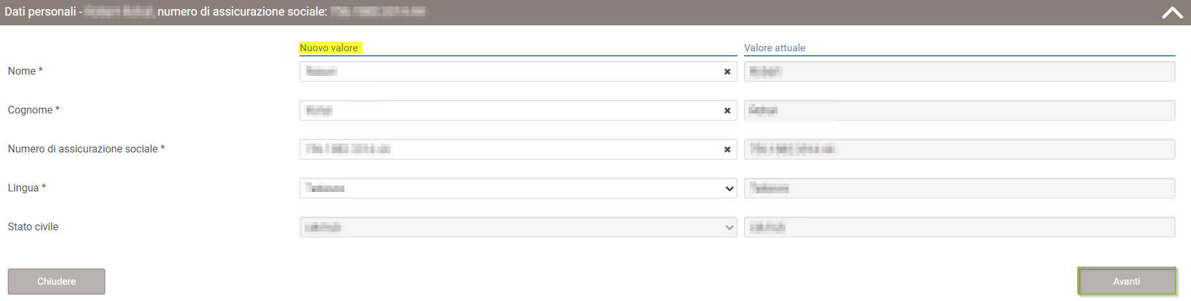
Task: Click the Lingua field label
Action: [x=27, y=188]
